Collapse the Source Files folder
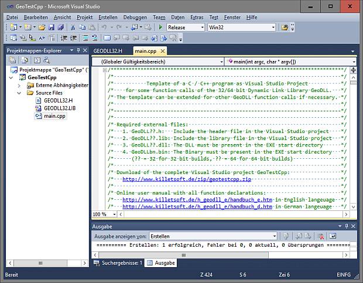This screenshot has width=363, height=283. [19, 93]
